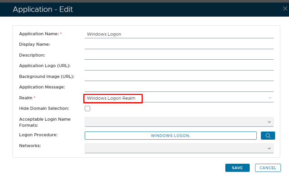Close the Application - Edit dialog
289x180 pixels.
pos(285,9)
